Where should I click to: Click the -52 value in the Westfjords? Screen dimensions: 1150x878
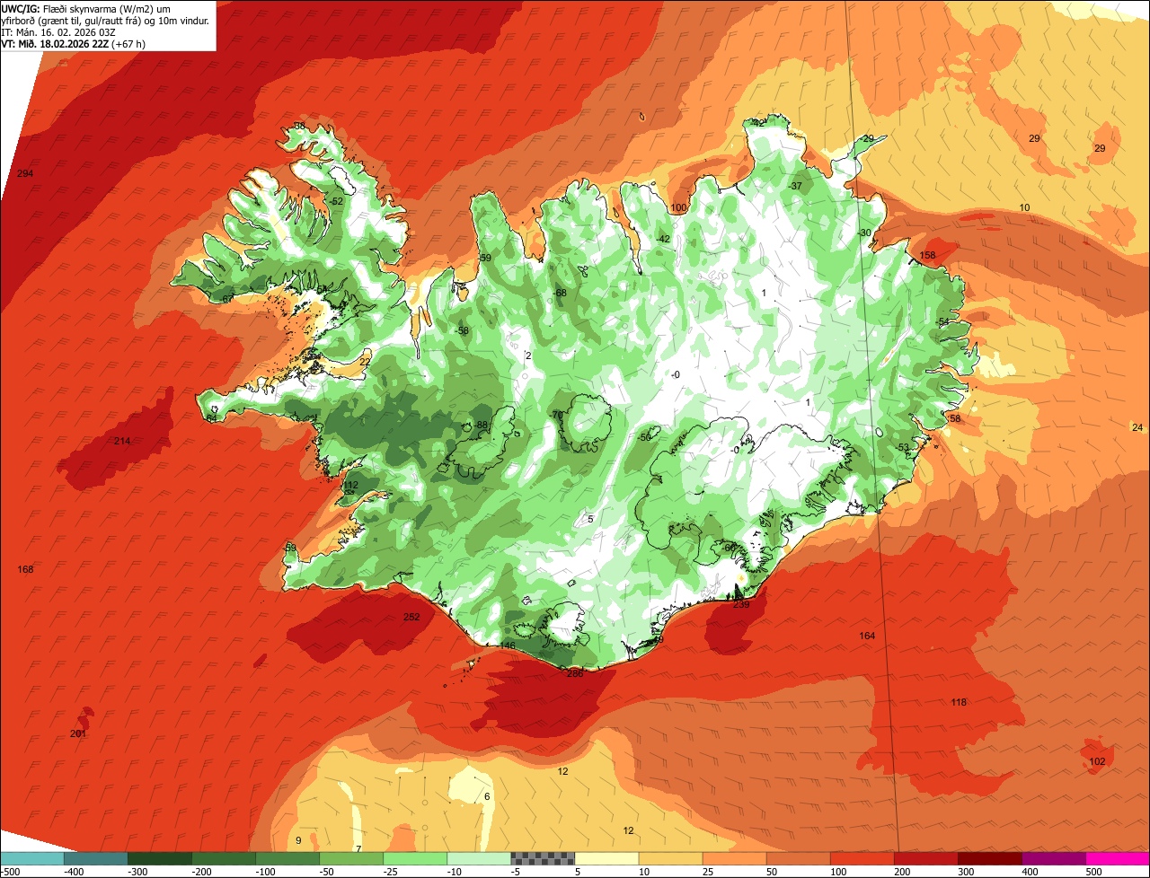[x=336, y=202]
